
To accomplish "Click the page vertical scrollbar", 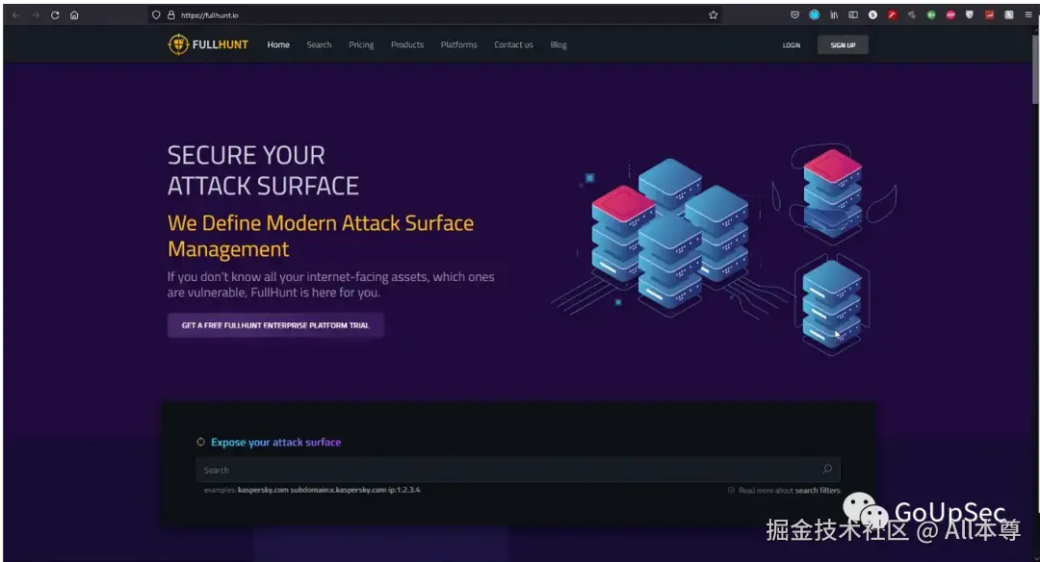I will [x=1035, y=69].
